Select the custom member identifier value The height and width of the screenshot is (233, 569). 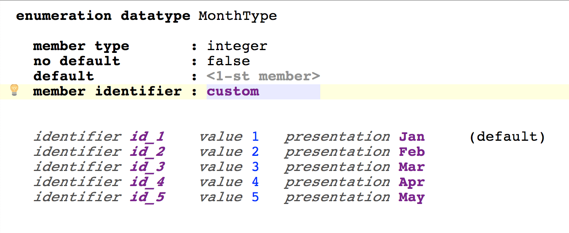coord(233,91)
